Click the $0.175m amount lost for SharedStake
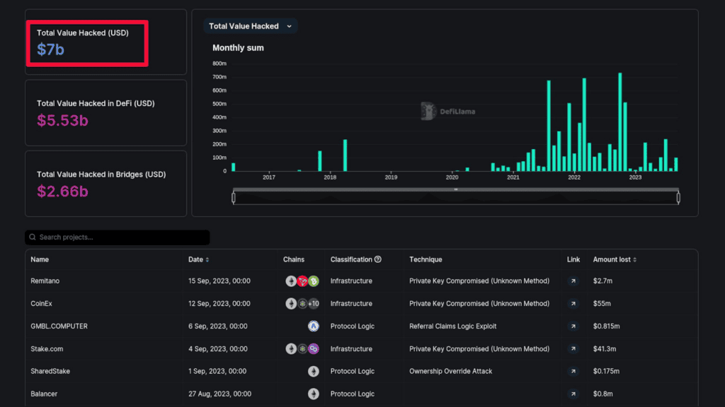This screenshot has height=407, width=725. [606, 372]
